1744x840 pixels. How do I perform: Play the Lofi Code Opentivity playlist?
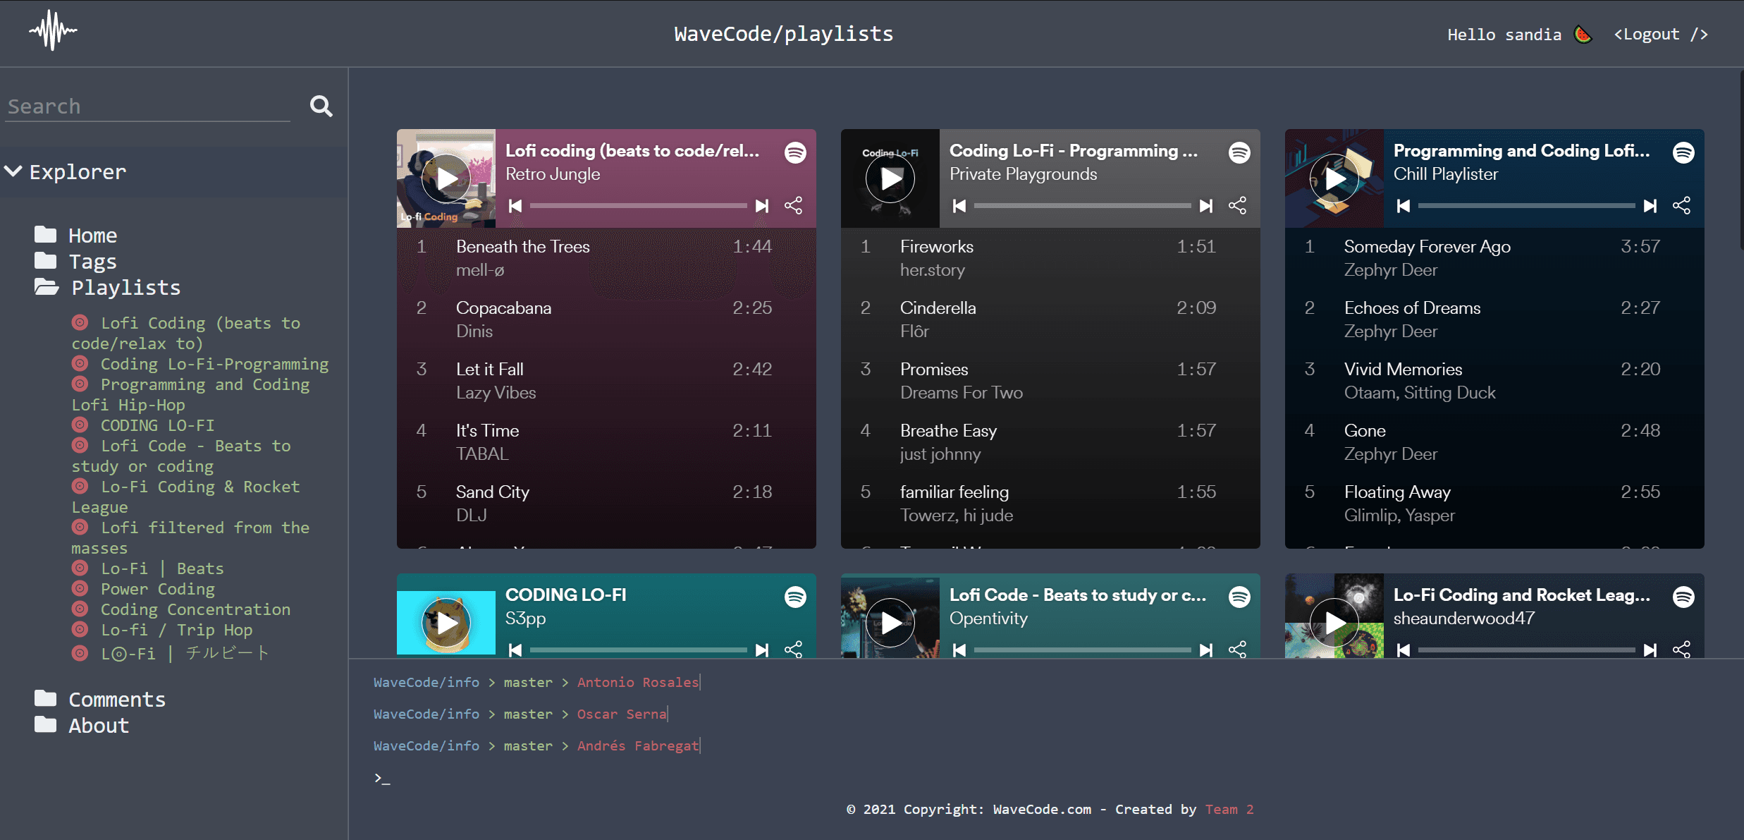(890, 623)
